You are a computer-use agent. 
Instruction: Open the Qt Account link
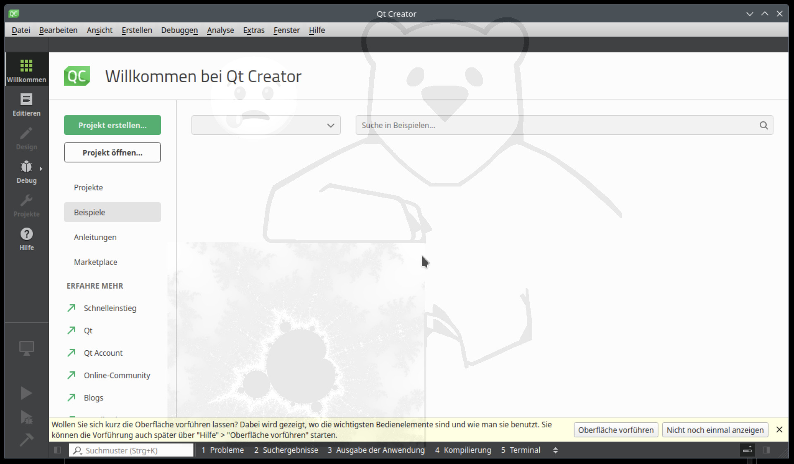click(103, 353)
